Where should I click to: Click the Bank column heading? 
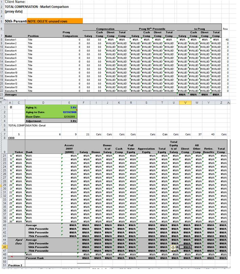[x=29, y=152]
